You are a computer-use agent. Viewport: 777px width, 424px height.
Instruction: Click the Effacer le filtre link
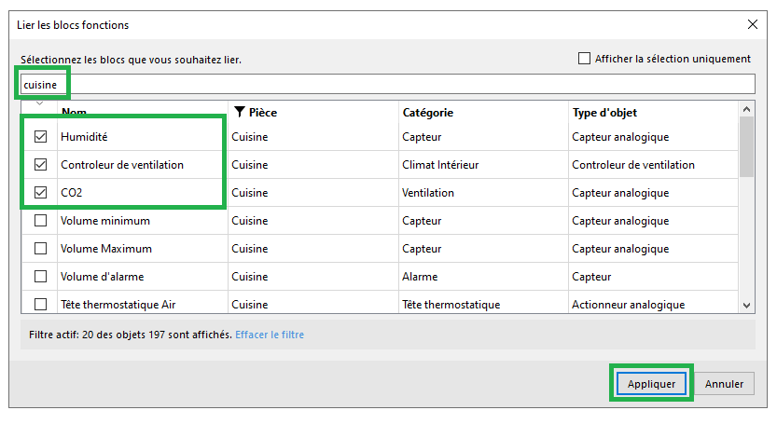(270, 335)
